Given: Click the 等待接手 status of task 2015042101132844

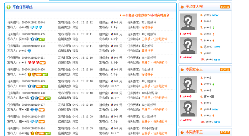Looking at the screenshot, I should (147, 27).
